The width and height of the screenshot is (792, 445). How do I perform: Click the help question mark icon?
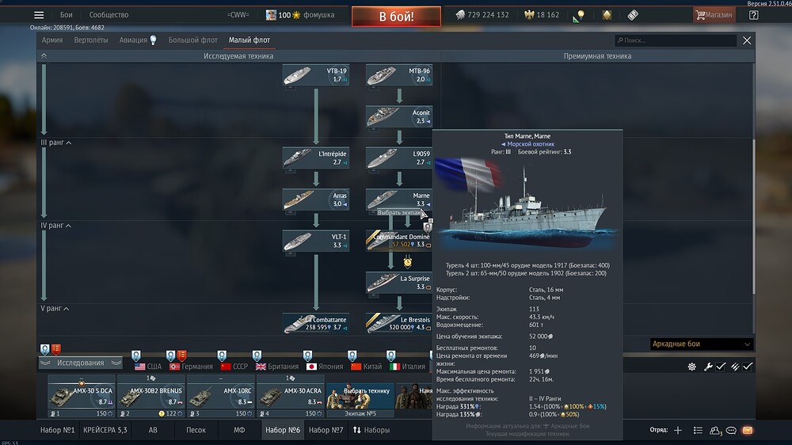(753, 15)
